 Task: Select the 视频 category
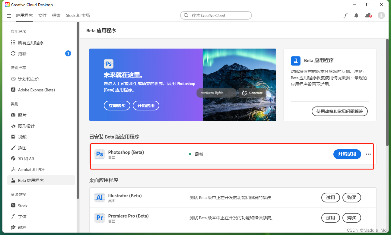(41, 137)
